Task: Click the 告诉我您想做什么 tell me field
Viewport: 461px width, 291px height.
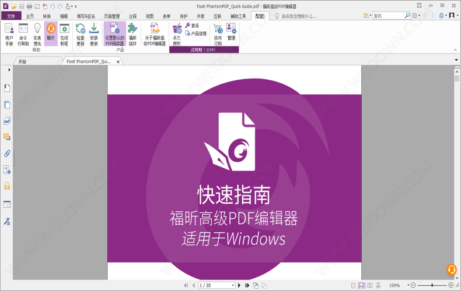Action: 299,16
